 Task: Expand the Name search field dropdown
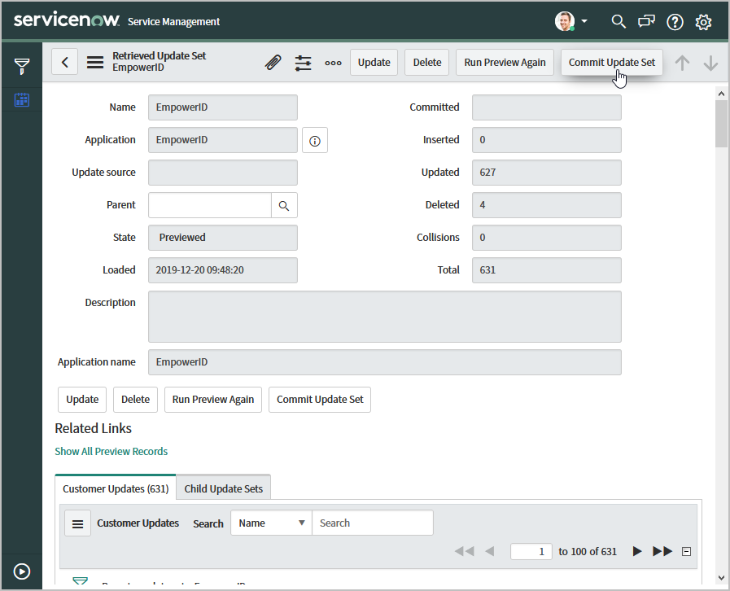[x=271, y=523]
